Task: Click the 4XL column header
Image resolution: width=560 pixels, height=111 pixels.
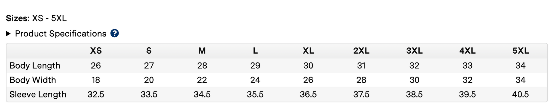Action: pyautogui.click(x=467, y=51)
